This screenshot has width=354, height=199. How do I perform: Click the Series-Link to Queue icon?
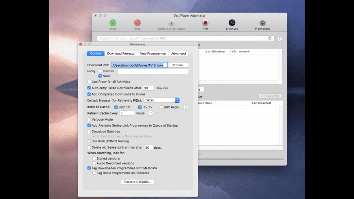(171, 23)
